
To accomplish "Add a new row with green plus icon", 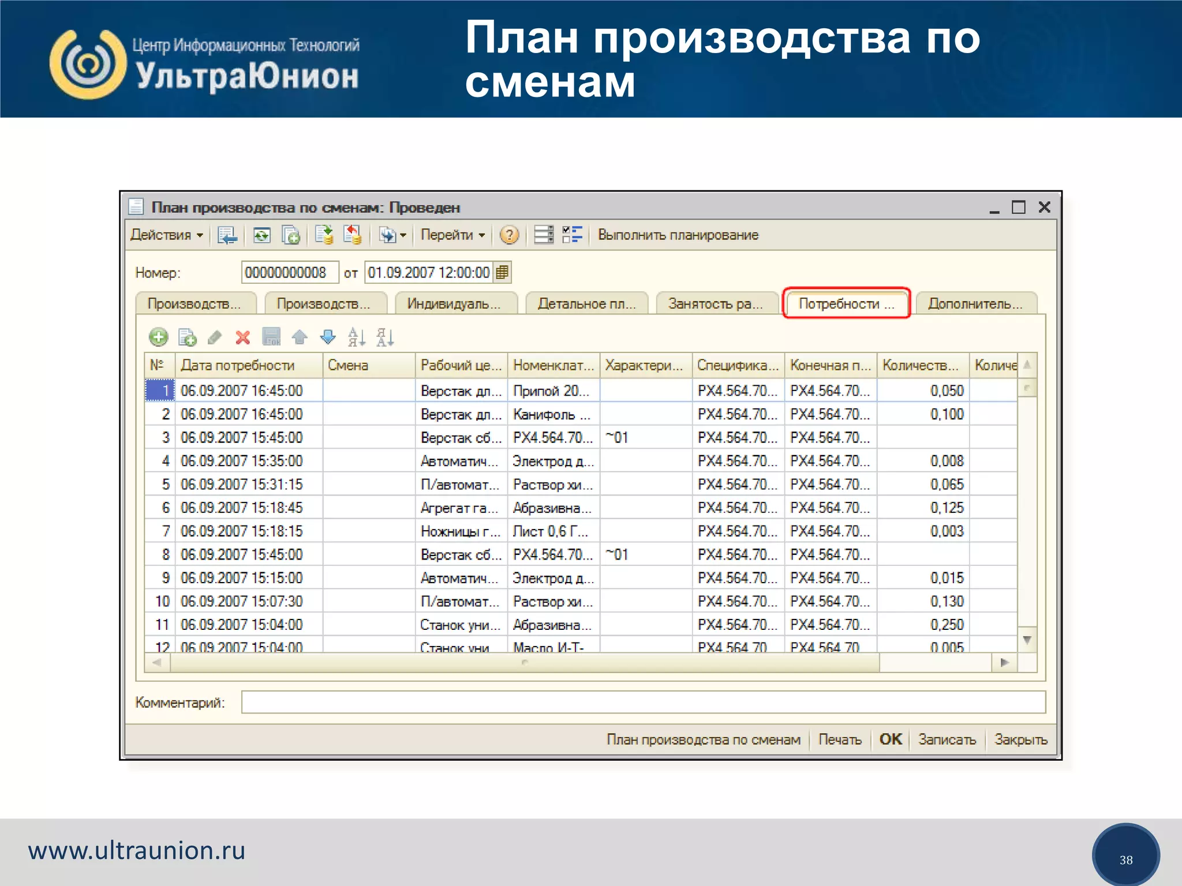I will (x=158, y=337).
